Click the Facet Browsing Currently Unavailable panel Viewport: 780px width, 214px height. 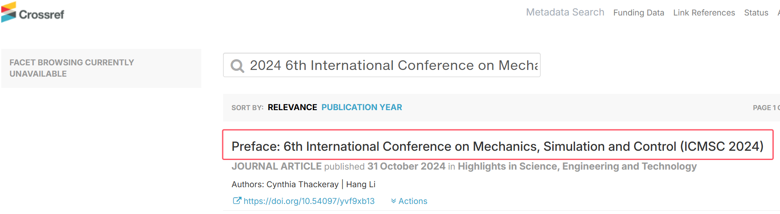point(101,68)
